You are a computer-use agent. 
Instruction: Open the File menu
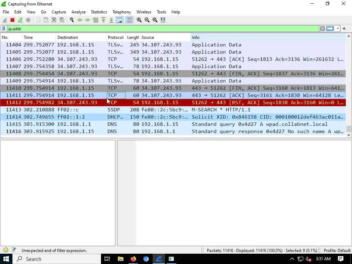click(6, 12)
